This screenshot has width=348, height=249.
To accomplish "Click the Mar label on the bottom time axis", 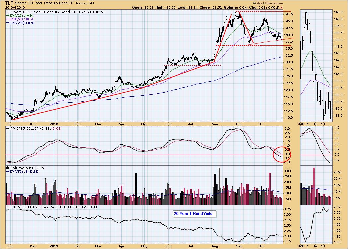I will coord(98,246).
